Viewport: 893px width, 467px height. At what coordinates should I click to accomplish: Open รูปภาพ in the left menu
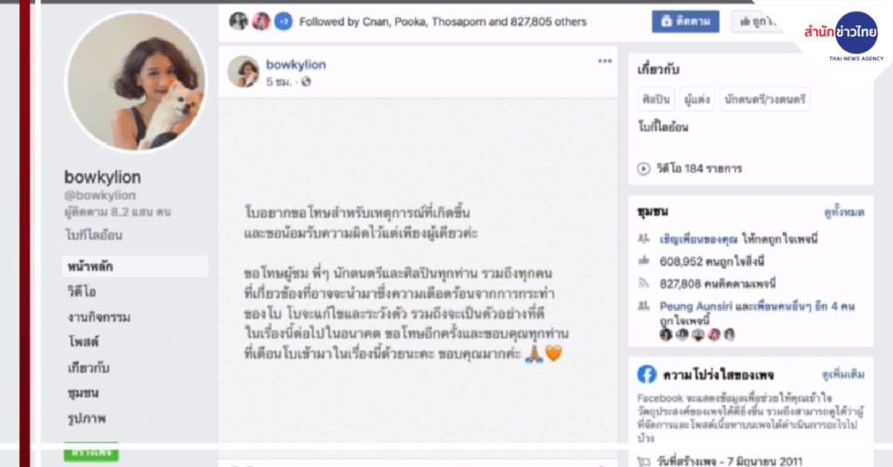tap(86, 419)
